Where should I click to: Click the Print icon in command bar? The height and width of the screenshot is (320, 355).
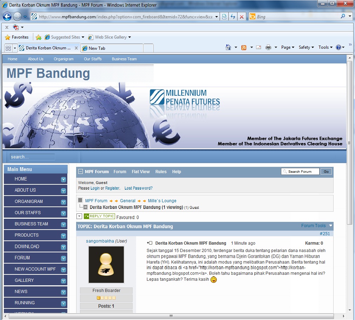point(268,47)
